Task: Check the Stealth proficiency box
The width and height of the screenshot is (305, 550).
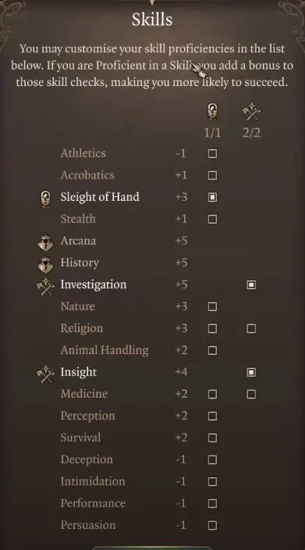Action: pos(212,220)
